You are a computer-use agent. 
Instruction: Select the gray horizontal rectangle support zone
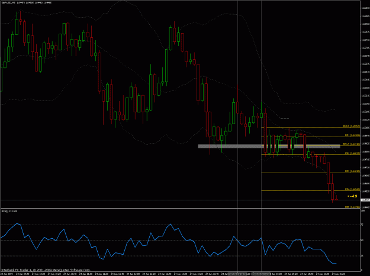point(269,146)
